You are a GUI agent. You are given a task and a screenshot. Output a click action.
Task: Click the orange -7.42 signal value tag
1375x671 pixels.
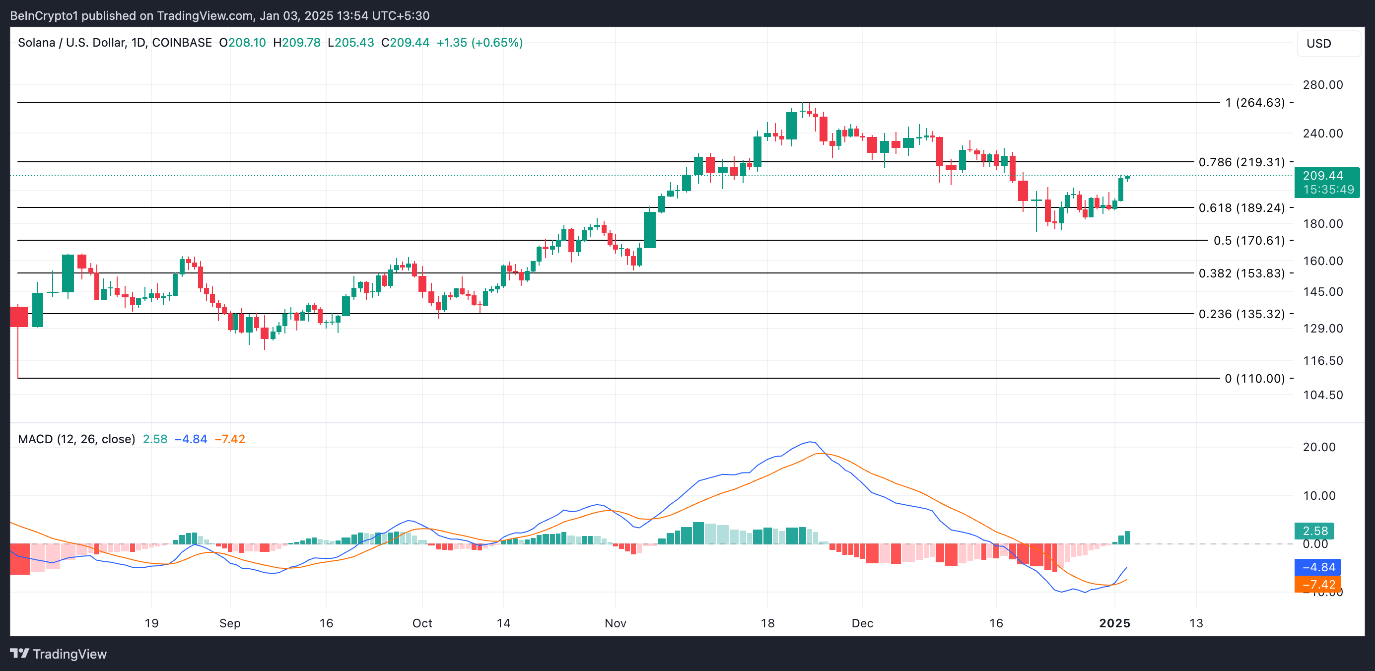1317,584
